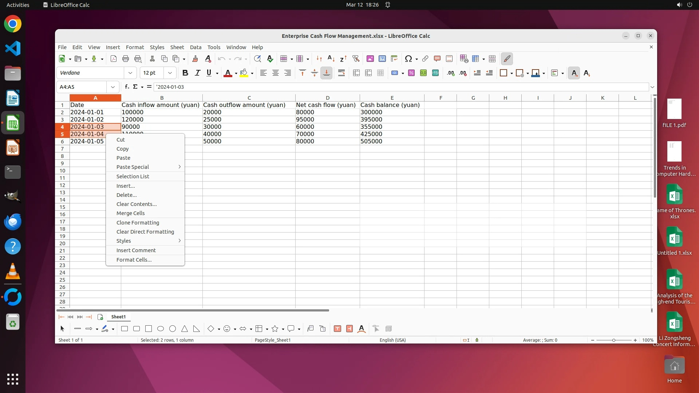Click the Sort Ascending toolbar icon
The height and width of the screenshot is (393, 699).
tap(331, 59)
